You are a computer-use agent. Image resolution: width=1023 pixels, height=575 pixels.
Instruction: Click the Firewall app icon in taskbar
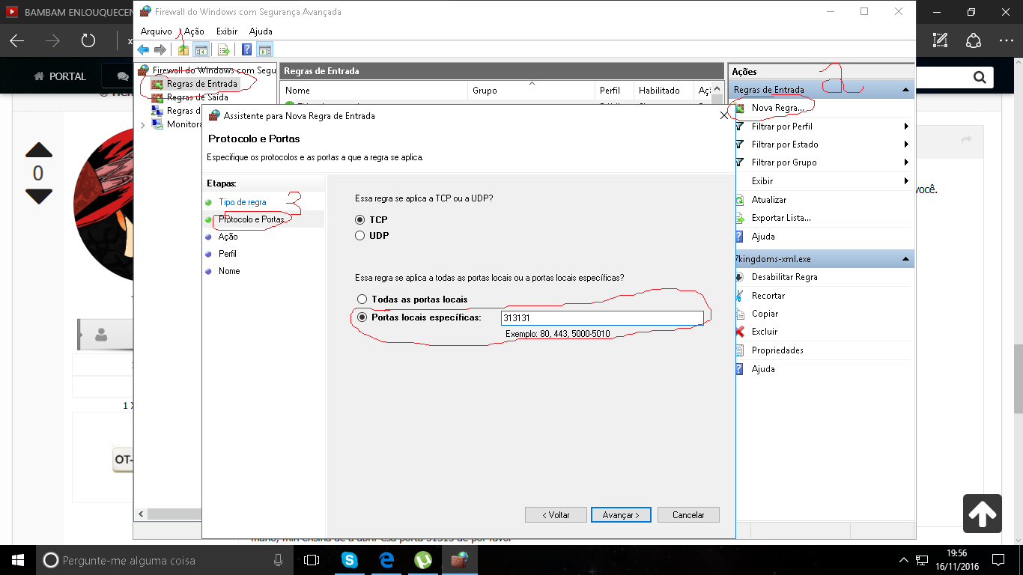[x=459, y=559]
